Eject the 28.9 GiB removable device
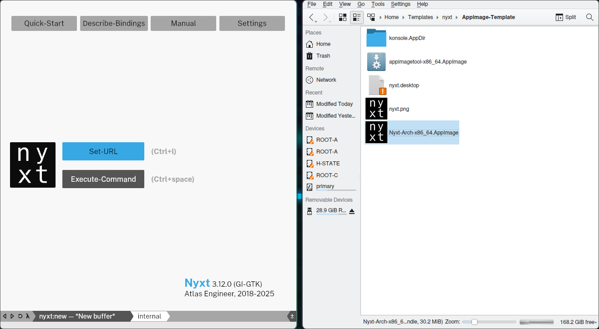 pyautogui.click(x=352, y=211)
